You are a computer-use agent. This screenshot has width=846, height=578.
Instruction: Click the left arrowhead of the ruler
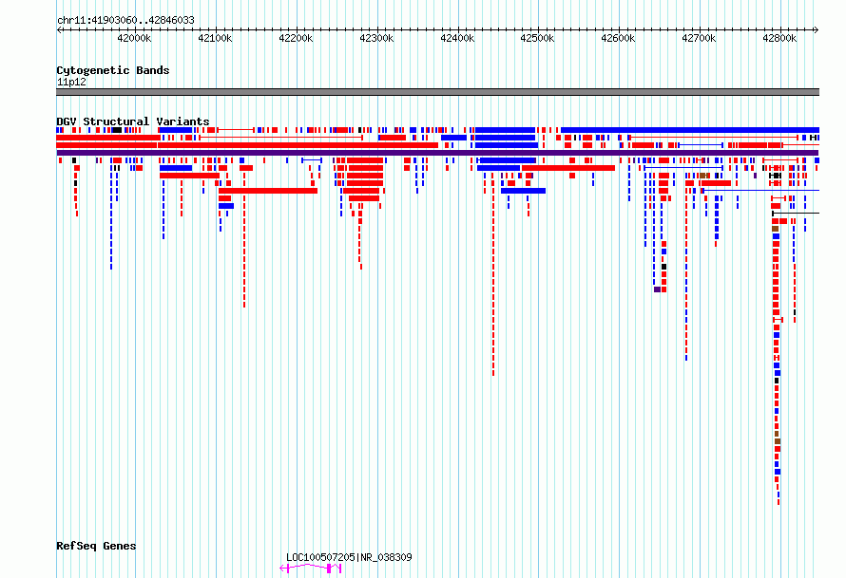(59, 29)
